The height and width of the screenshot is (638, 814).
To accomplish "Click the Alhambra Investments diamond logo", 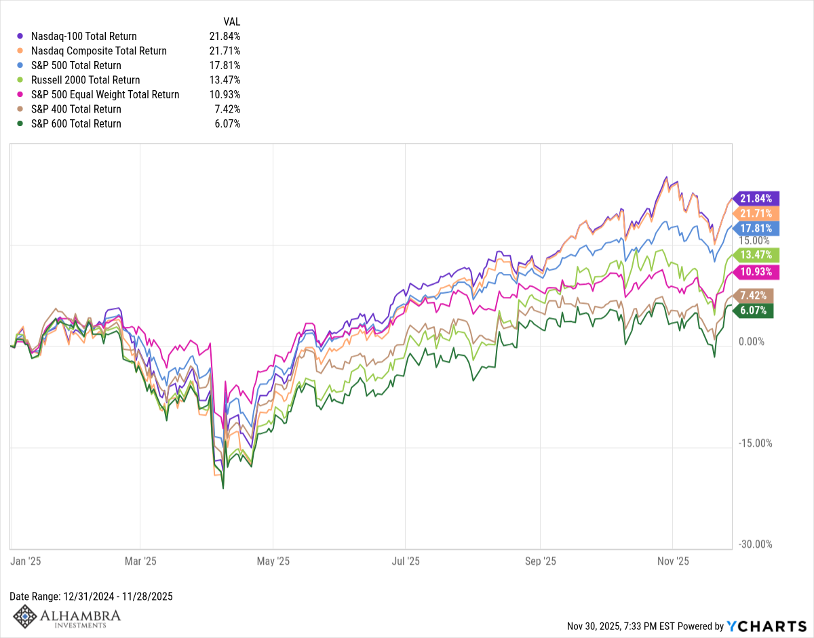I will coord(26,616).
